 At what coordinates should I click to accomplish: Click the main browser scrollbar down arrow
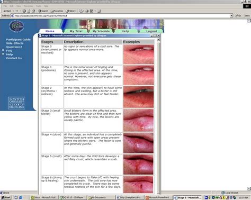(249, 188)
